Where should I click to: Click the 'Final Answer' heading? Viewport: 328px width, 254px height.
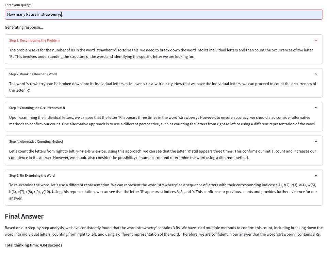pyautogui.click(x=24, y=216)
